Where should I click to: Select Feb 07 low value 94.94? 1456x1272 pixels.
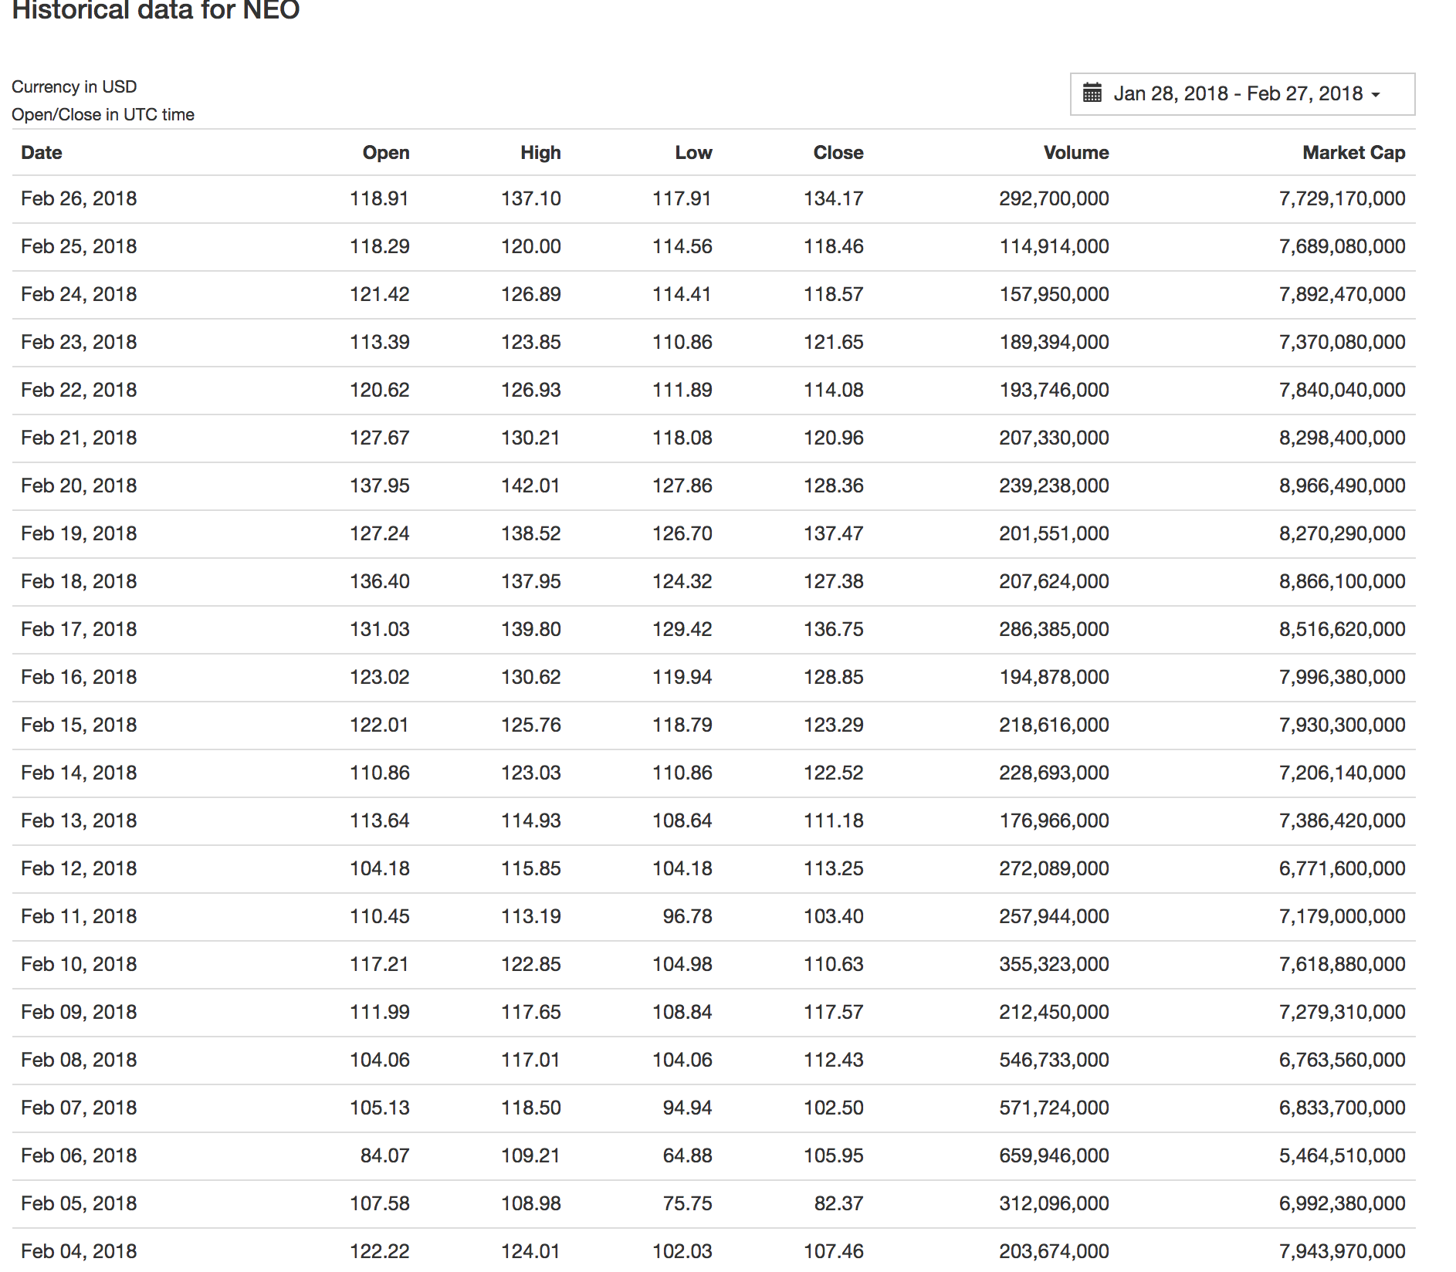coord(688,1108)
